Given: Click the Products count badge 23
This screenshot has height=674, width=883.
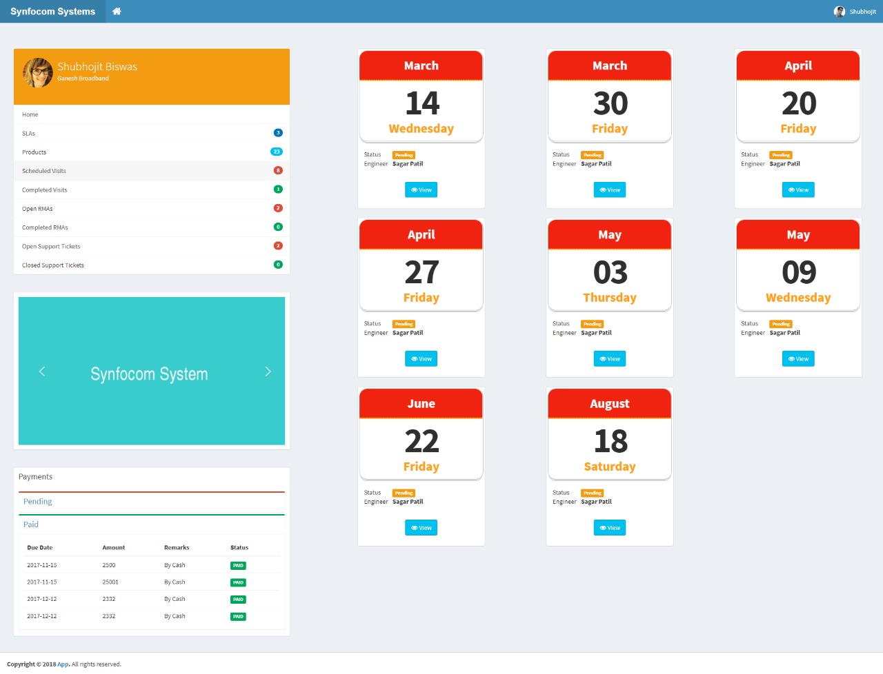Looking at the screenshot, I should pyautogui.click(x=277, y=152).
